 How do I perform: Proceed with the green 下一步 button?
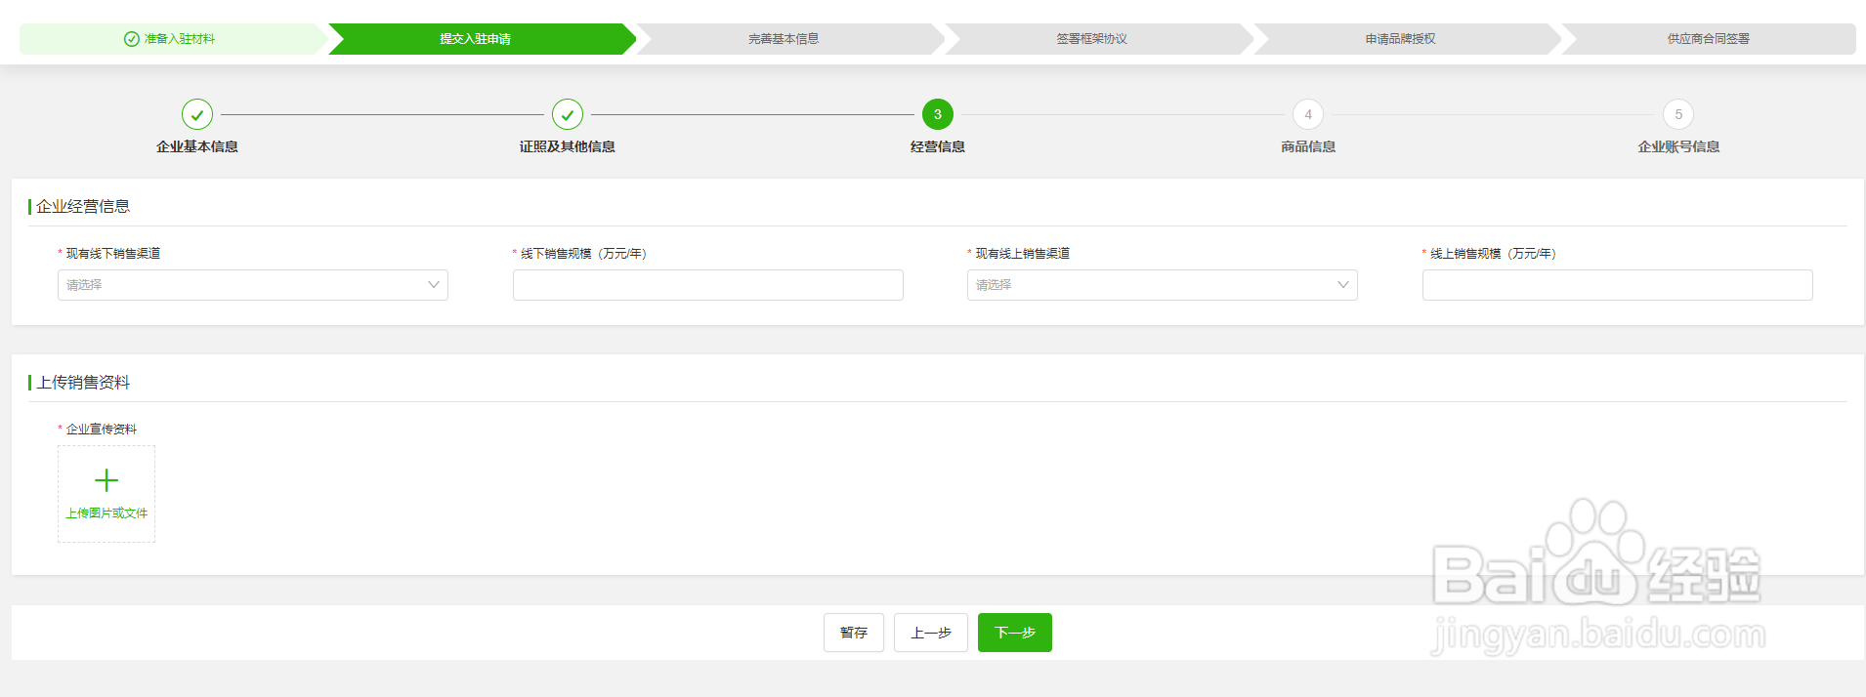pyautogui.click(x=1015, y=633)
